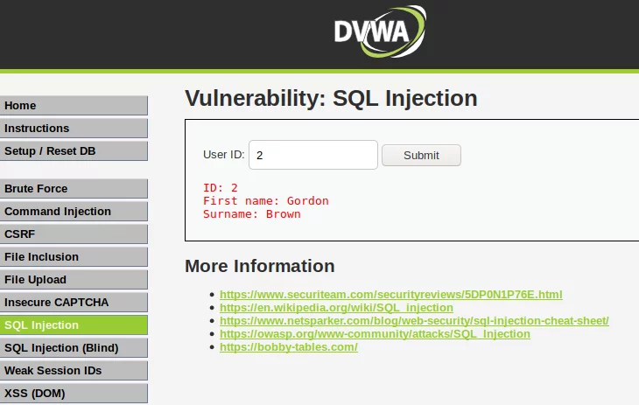Viewport: 639px width, 405px height.
Task: Click the highlighted SQL Injection item
Action: pyautogui.click(x=74, y=325)
